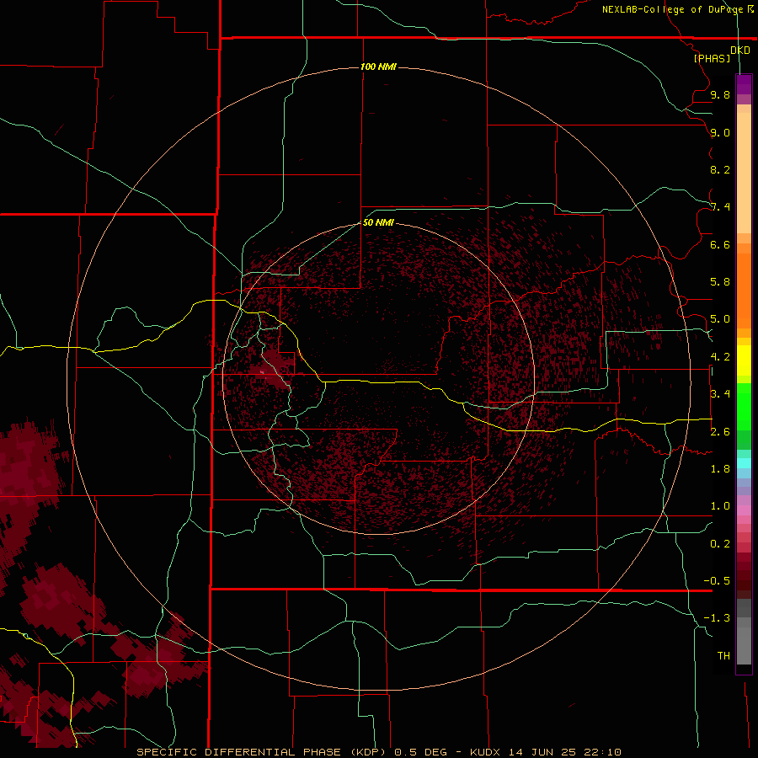This screenshot has height=758, width=758.
Task: Click the KUDX station ID in the caption
Action: tap(487, 752)
